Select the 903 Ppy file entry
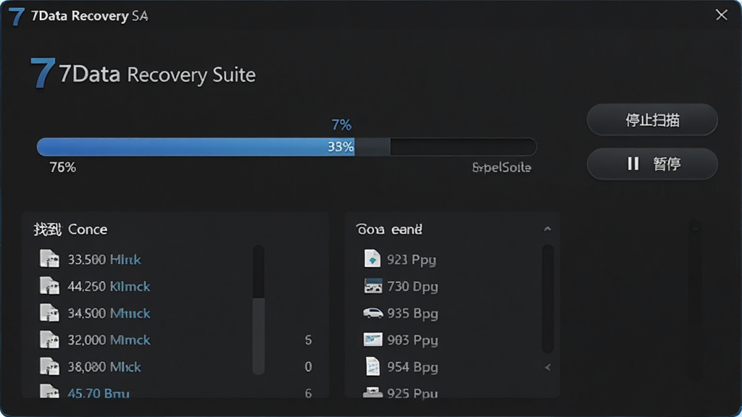This screenshot has width=742, height=417. coord(412,340)
